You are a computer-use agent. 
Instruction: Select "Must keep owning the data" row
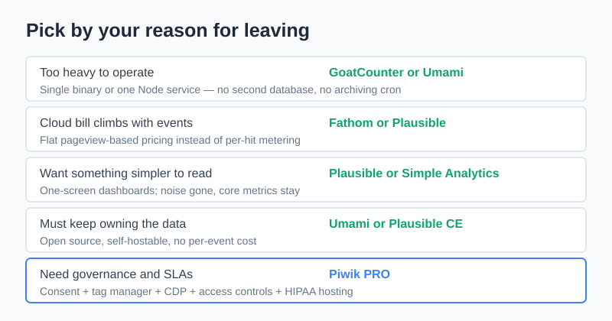coord(306,230)
